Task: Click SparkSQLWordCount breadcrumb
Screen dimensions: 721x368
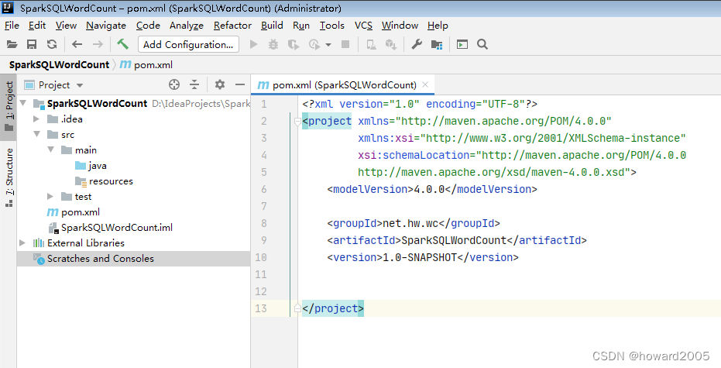Action: tap(59, 65)
